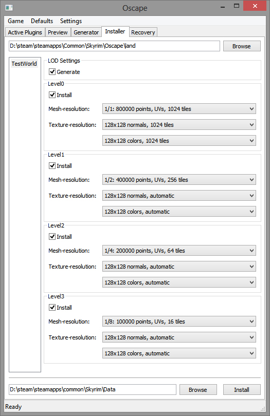Image resolution: width=270 pixels, height=416 pixels.
Task: Select the Installer tab
Action: (x=115, y=31)
